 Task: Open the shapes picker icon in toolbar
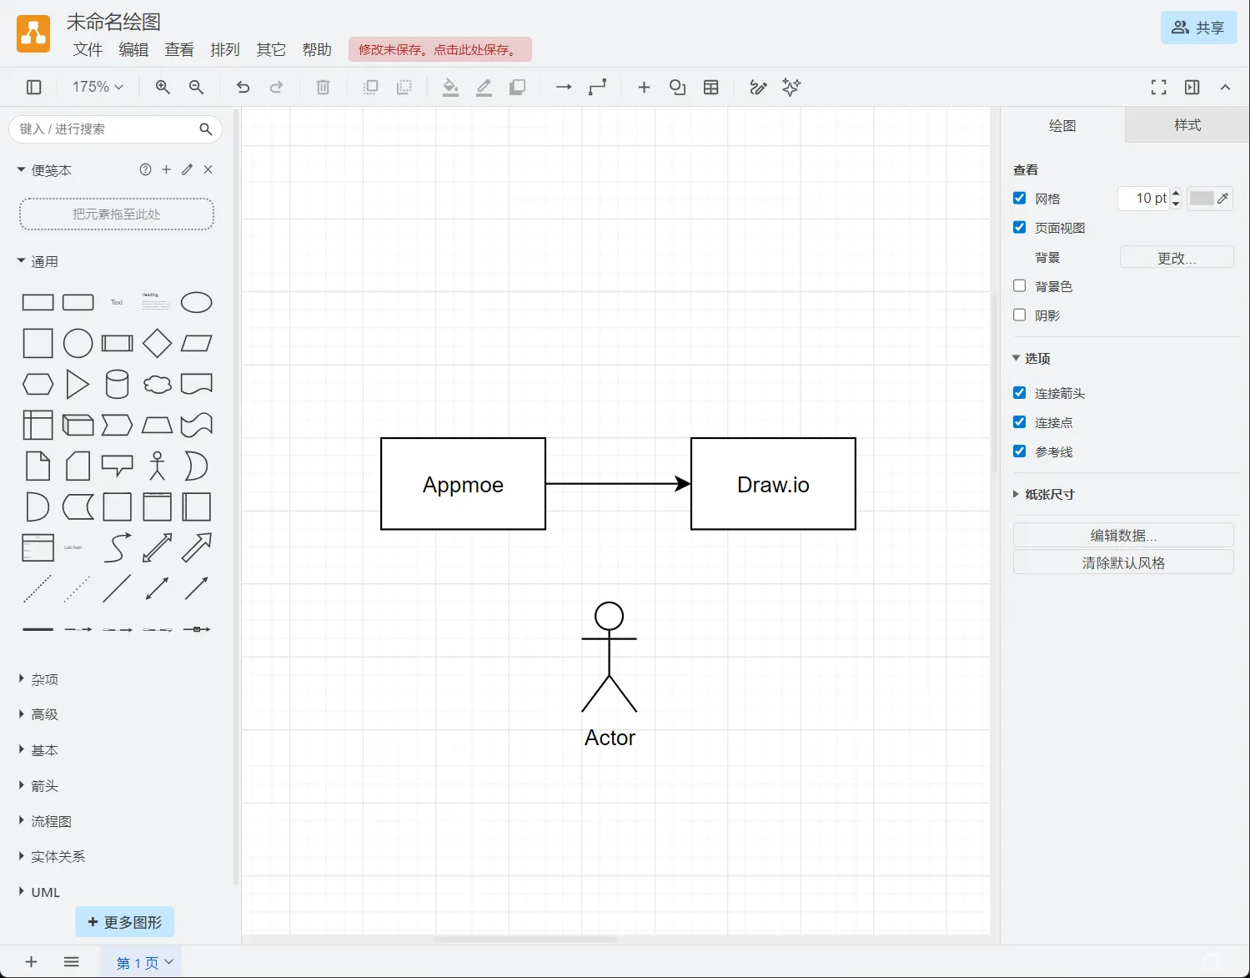coord(677,87)
